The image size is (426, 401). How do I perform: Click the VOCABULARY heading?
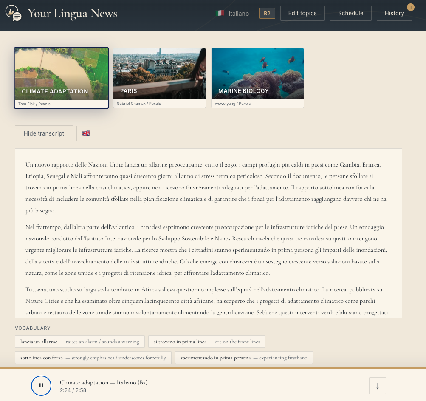[x=33, y=328]
